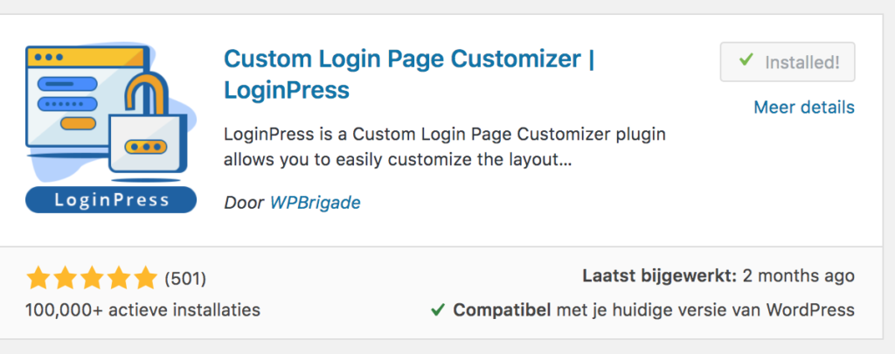Open the Meer details link

coord(804,108)
